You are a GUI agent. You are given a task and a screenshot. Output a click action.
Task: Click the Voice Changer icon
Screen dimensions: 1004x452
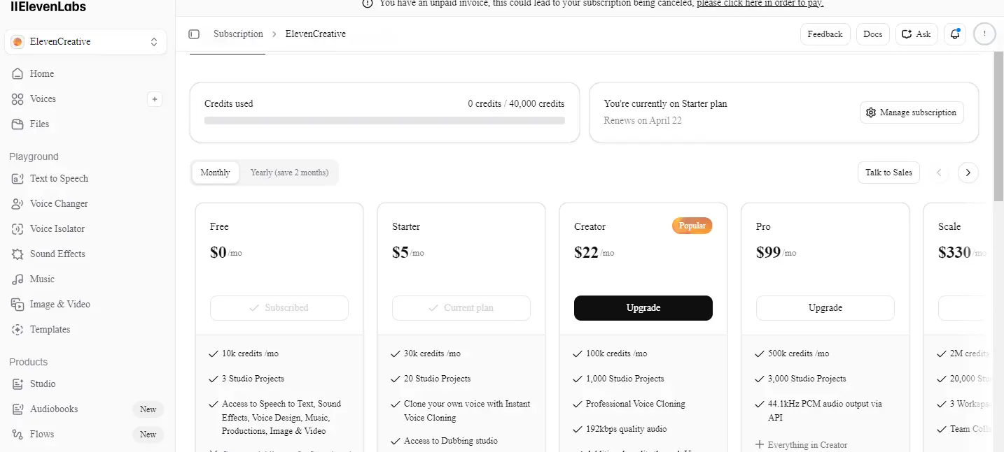pyautogui.click(x=18, y=203)
